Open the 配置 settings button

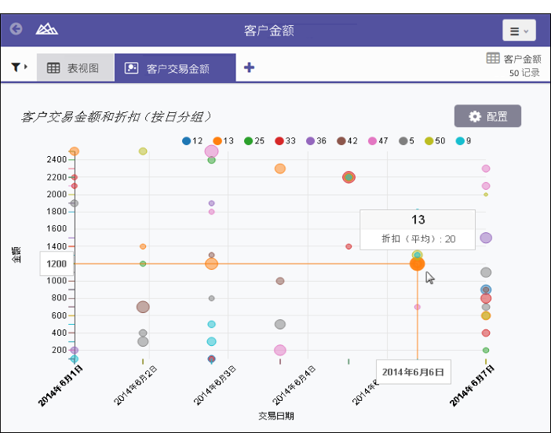click(487, 116)
